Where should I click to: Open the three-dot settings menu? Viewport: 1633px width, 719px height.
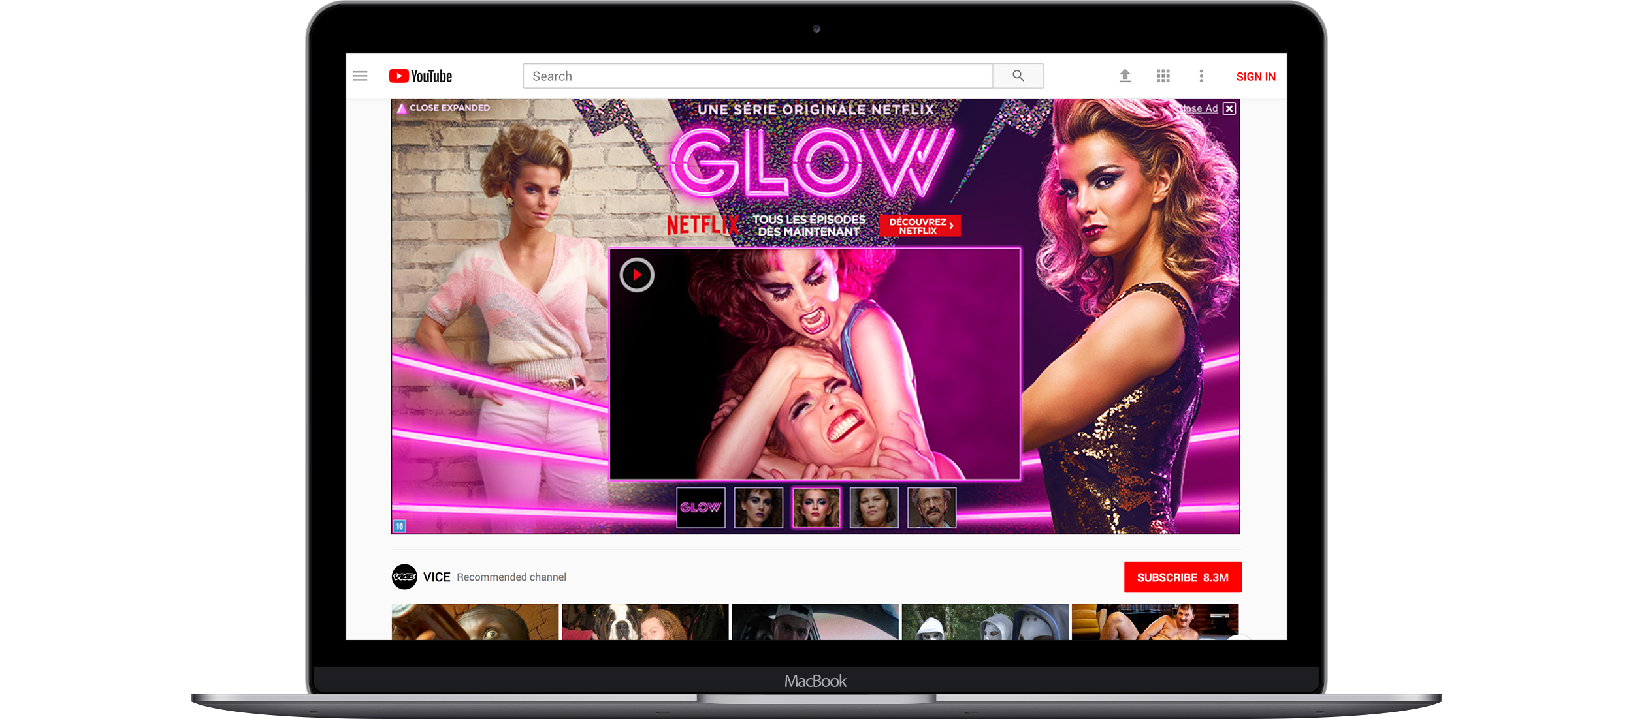point(1201,76)
